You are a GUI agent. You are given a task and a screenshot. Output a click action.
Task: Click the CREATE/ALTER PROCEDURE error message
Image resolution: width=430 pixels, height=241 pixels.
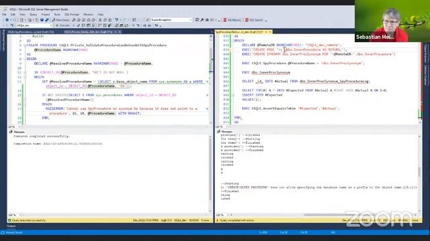[319, 187]
